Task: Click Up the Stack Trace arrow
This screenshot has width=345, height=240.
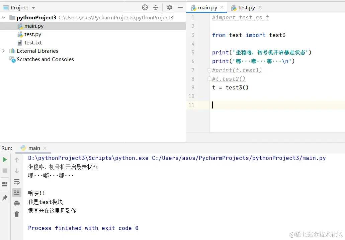Action: (x=17, y=160)
